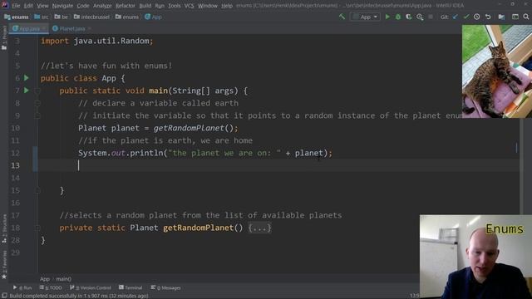The height and width of the screenshot is (299, 532).
Task: Update project via Git blue arrow icon
Action: click(x=456, y=17)
